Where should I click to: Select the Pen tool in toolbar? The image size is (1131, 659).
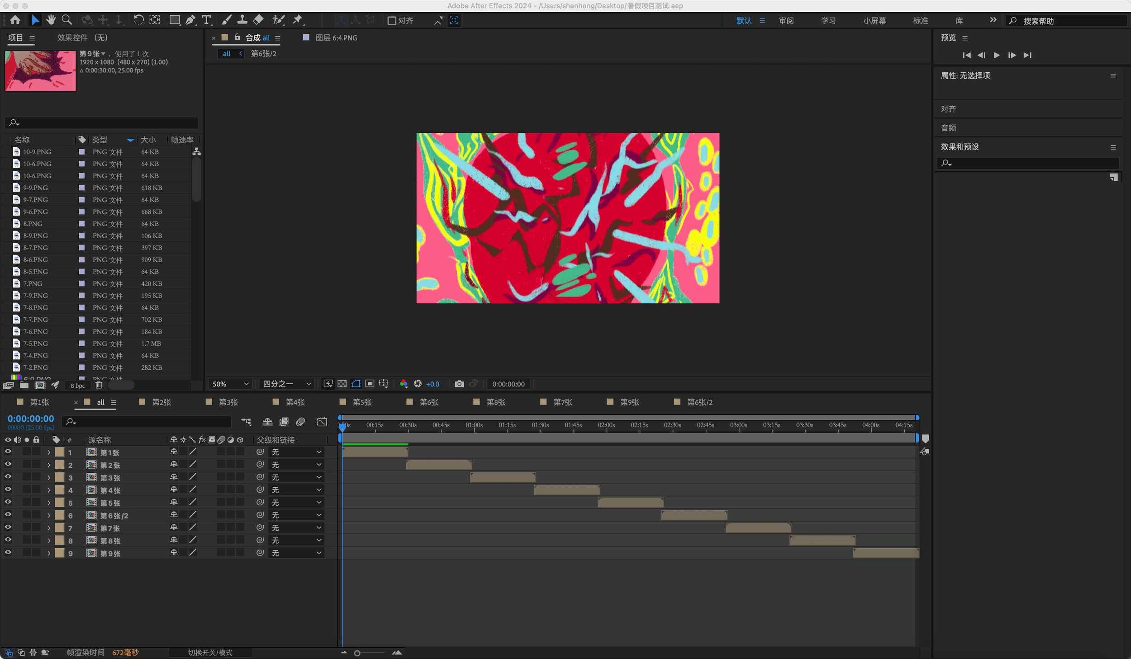[x=190, y=20]
